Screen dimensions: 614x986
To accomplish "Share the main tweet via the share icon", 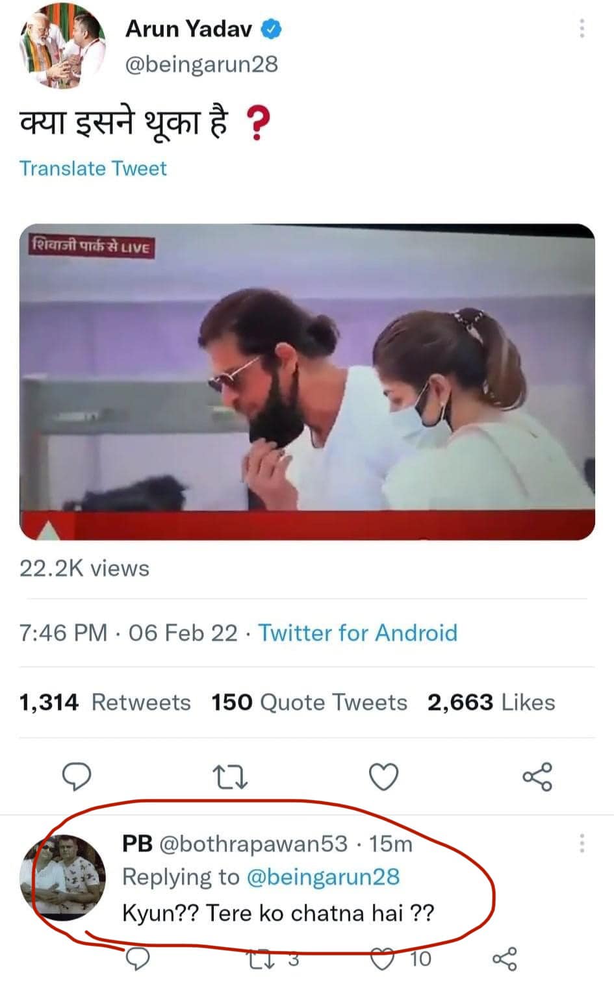I will (x=537, y=776).
